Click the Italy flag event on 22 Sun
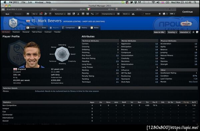 click(x=89, y=9)
